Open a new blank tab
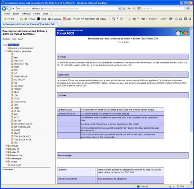This screenshot has width=194, height=189. (60, 24)
